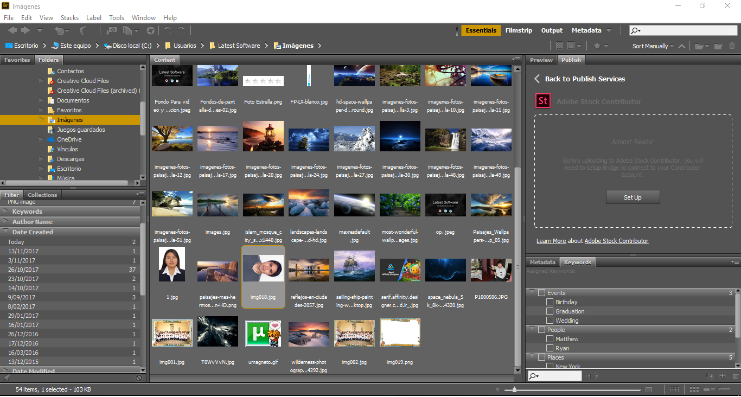Image resolution: width=741 pixels, height=397 pixels.
Task: Check the Birthday keyword checkbox
Action: pyautogui.click(x=550, y=302)
